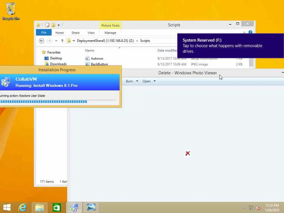Open network status tray icon
This screenshot has width=284, height=213.
click(251, 207)
